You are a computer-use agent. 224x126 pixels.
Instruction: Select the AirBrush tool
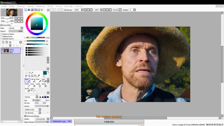click(x=33, y=81)
